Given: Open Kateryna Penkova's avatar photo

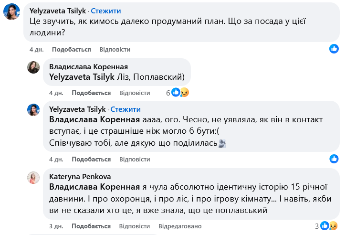Looking at the screenshot, I should click(33, 178).
